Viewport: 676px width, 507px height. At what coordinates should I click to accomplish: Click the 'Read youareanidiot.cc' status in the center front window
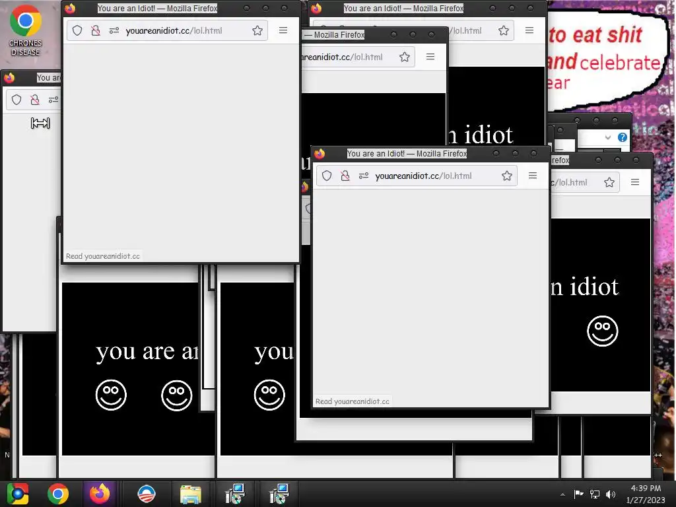tap(353, 401)
